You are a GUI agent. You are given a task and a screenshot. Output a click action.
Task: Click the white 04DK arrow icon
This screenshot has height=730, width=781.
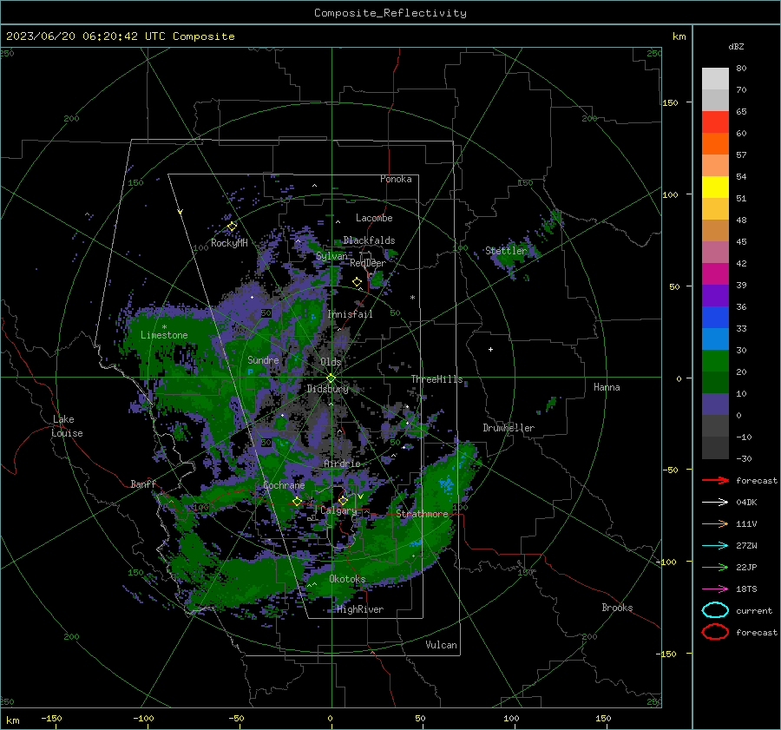coord(715,503)
